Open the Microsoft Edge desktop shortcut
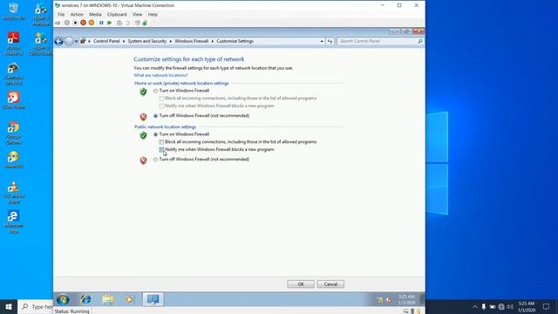 (14, 222)
